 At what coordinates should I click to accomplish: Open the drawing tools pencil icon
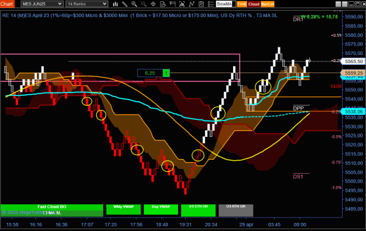pos(125,4)
